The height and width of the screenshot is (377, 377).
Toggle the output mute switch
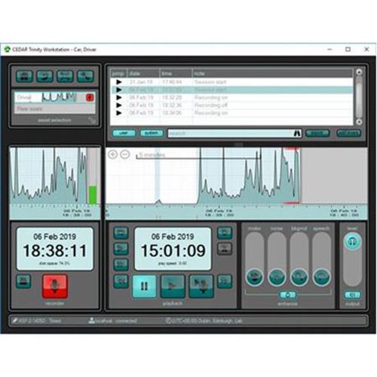point(352,295)
